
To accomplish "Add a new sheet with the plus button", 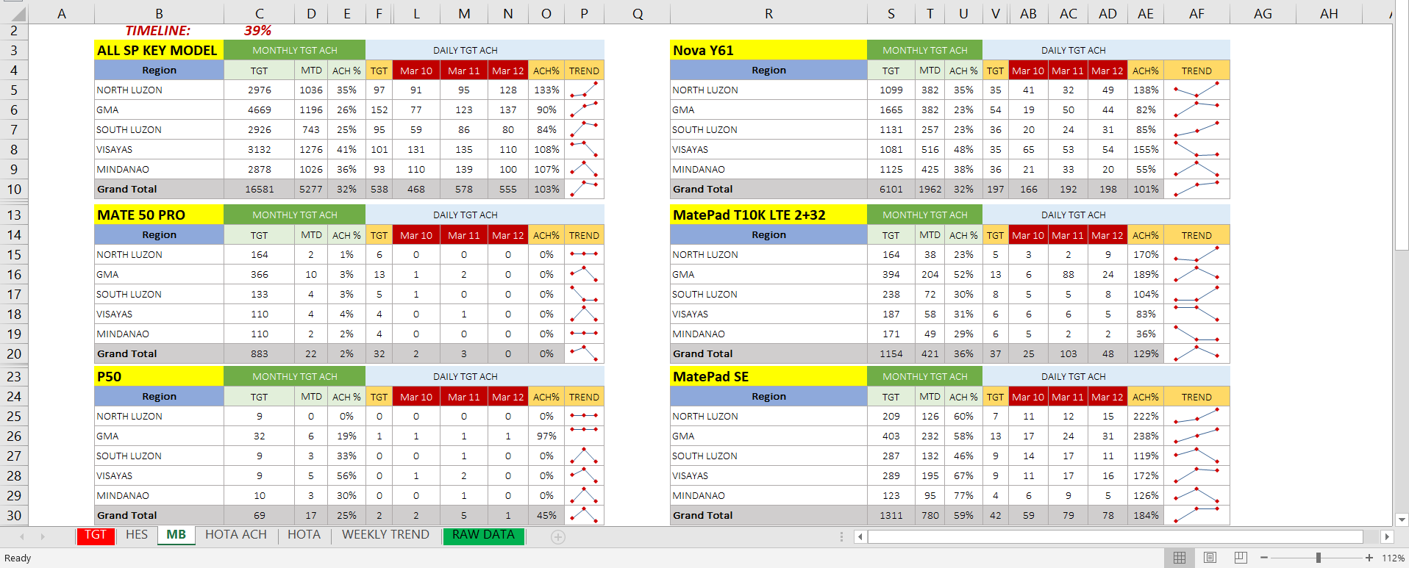I will tap(558, 537).
